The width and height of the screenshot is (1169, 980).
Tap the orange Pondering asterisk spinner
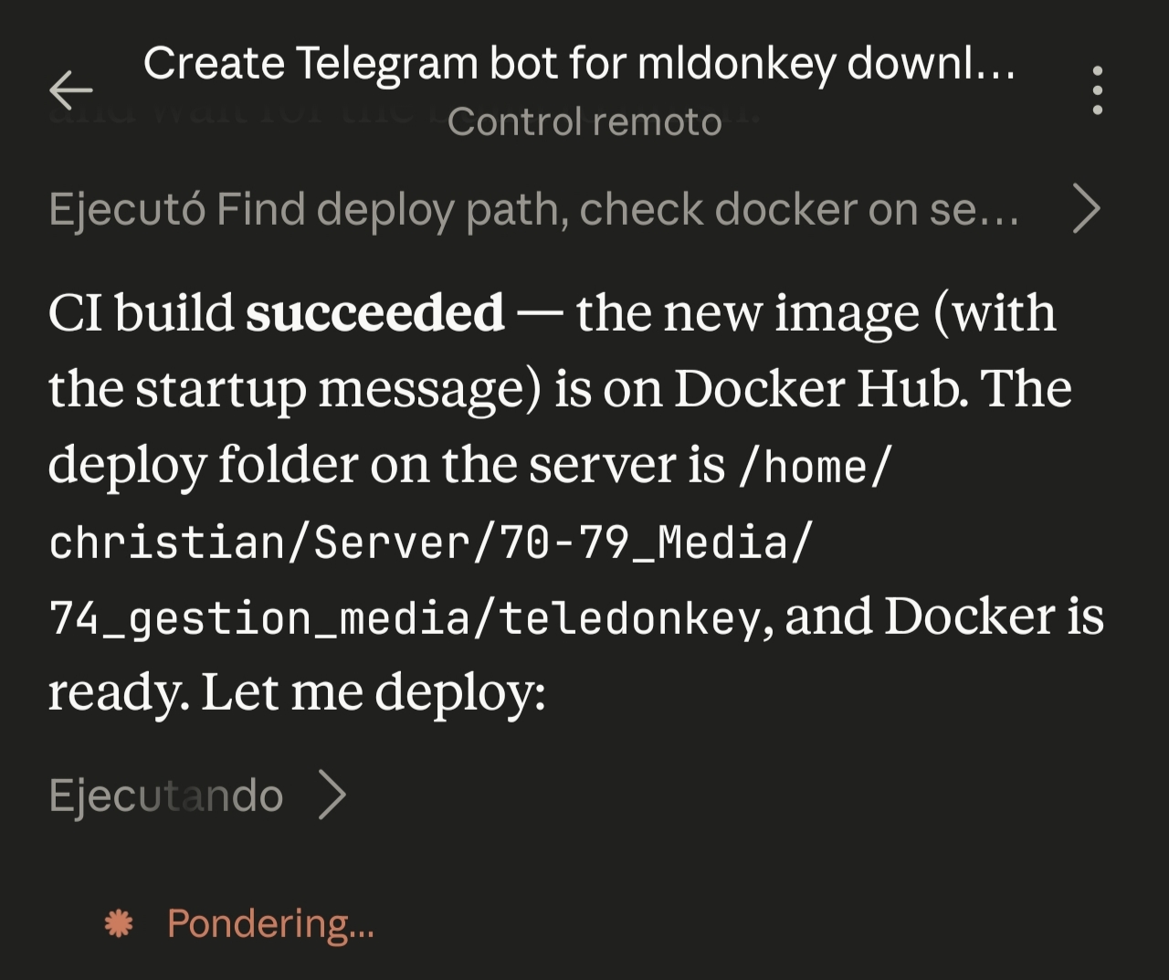pyautogui.click(x=119, y=924)
